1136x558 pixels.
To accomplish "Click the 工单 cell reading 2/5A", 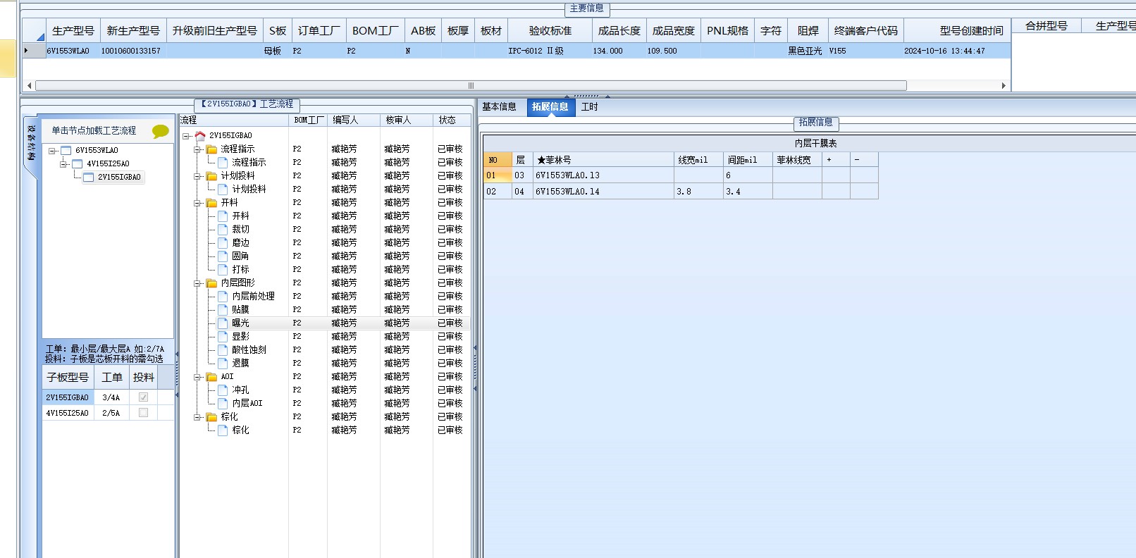I will pos(111,413).
